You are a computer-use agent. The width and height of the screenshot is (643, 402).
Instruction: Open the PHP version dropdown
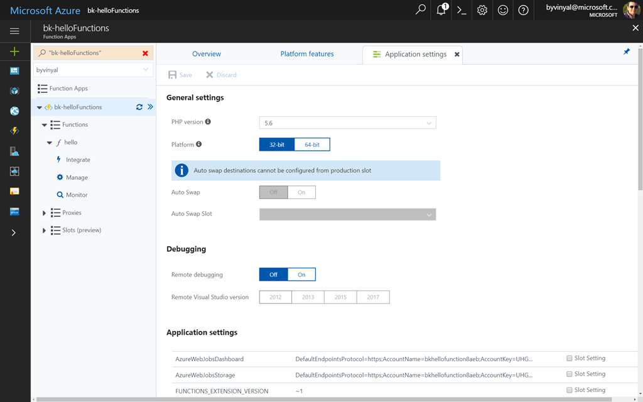[x=347, y=123]
